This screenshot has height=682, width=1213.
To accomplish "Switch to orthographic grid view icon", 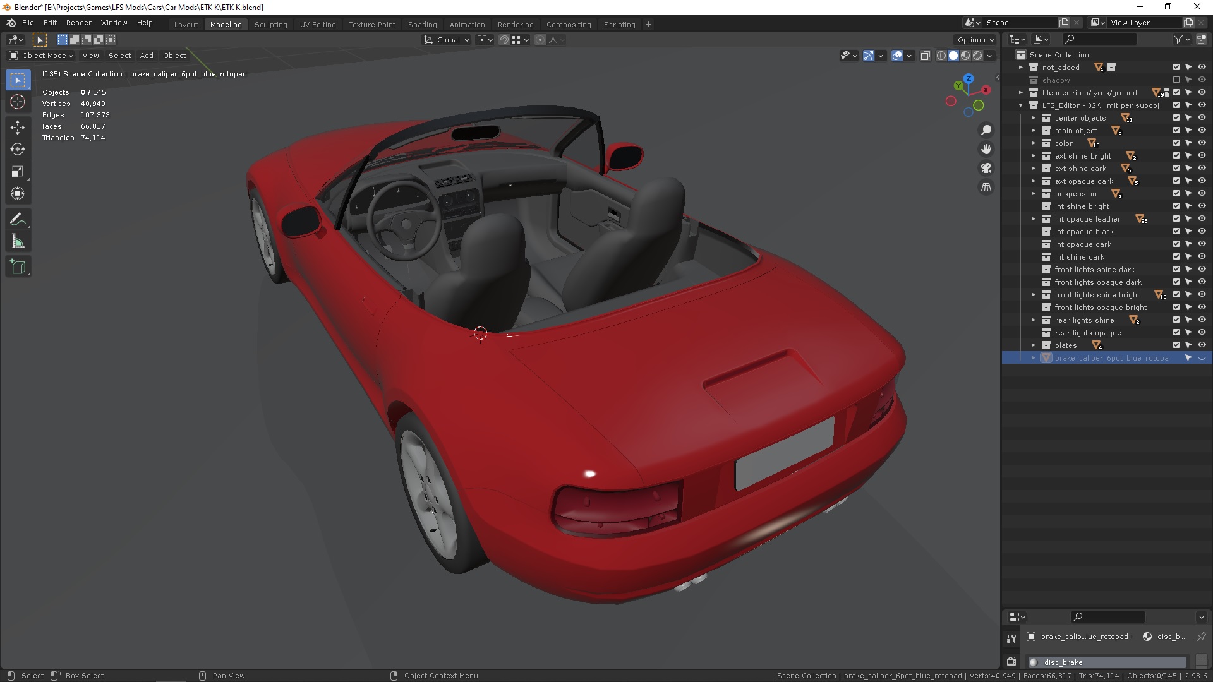I will 986,188.
